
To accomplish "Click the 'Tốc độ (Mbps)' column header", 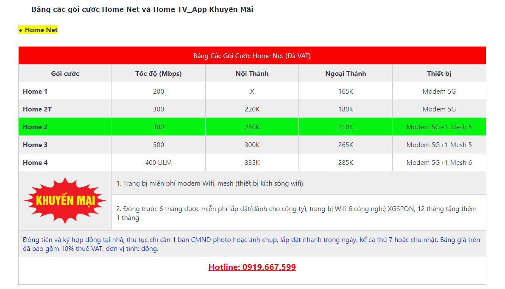I will point(159,73).
